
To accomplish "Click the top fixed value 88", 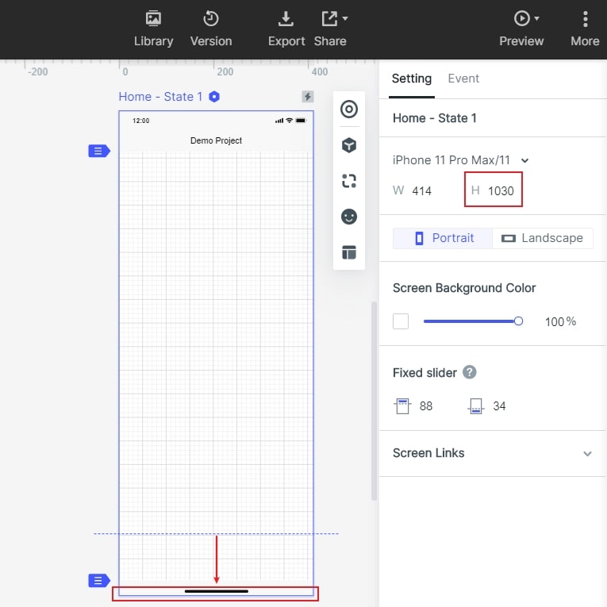I will pos(426,406).
